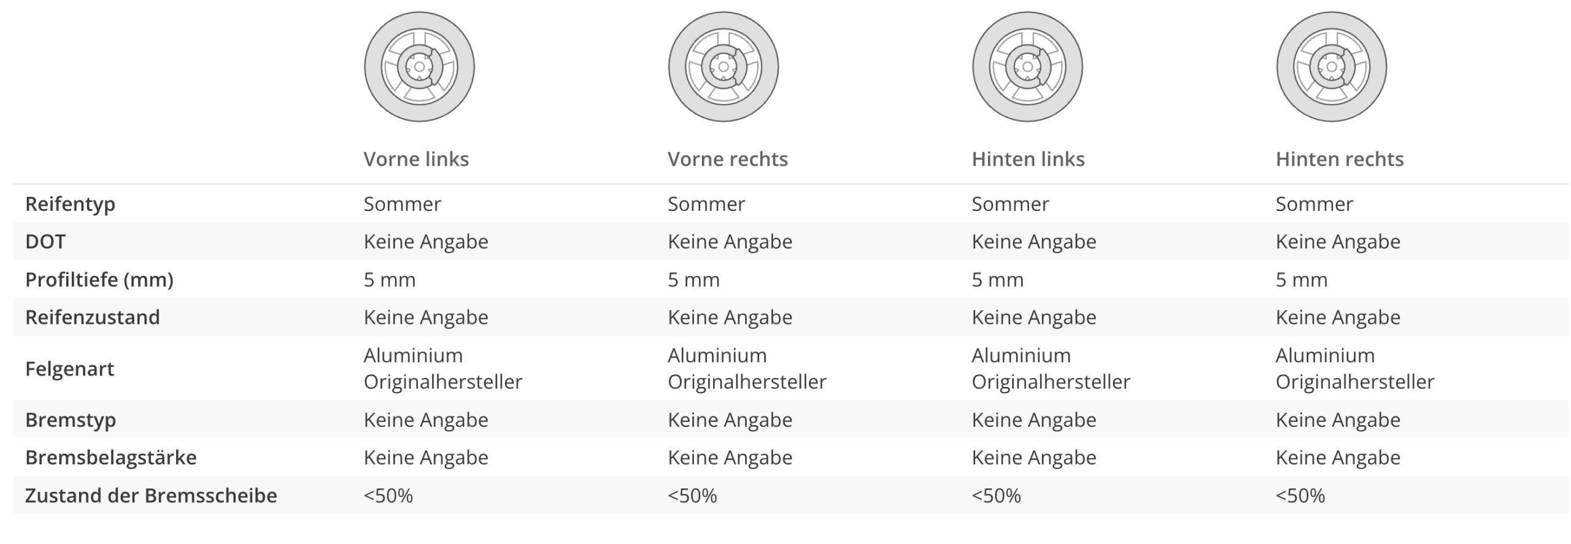Click Aluminium Originalhersteller under Hinten links

(x=1050, y=369)
